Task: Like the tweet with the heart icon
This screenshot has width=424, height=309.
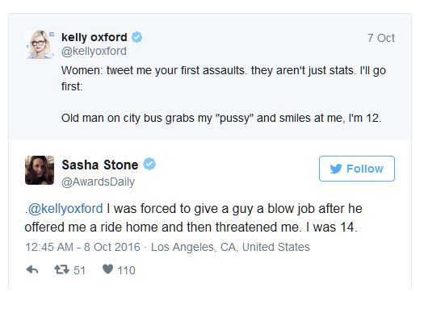Action: tap(107, 269)
